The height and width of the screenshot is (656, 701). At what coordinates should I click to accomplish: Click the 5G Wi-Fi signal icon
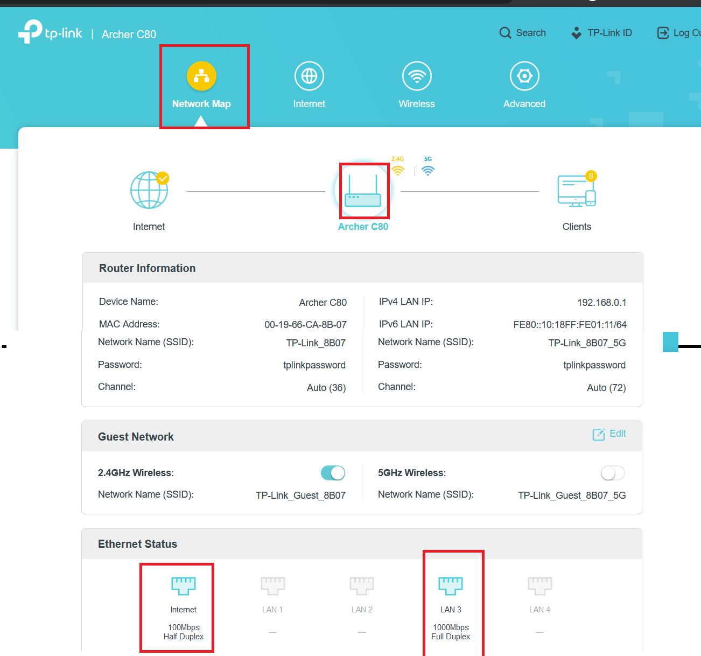pyautogui.click(x=428, y=170)
